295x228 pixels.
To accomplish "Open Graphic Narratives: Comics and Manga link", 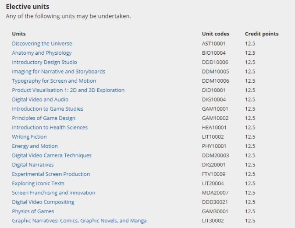I will 79,221.
